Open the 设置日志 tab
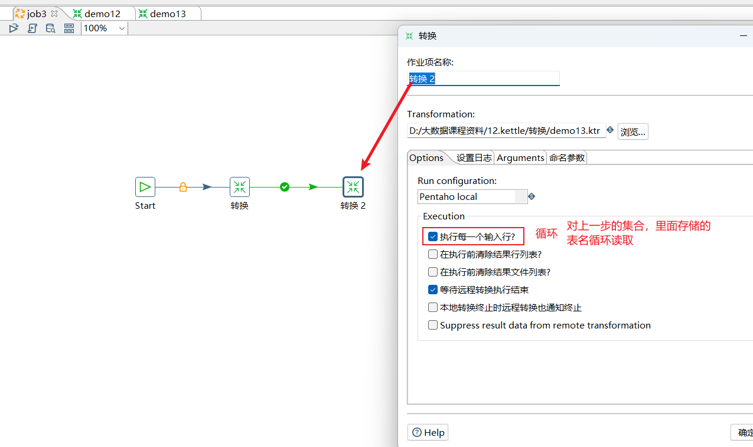Screen dimensions: 753x447 click(x=474, y=157)
